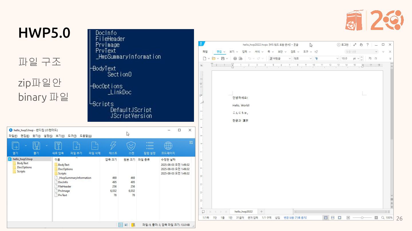
Task: Click the 새로 압축 (New archive) icon
Action: tap(58, 146)
